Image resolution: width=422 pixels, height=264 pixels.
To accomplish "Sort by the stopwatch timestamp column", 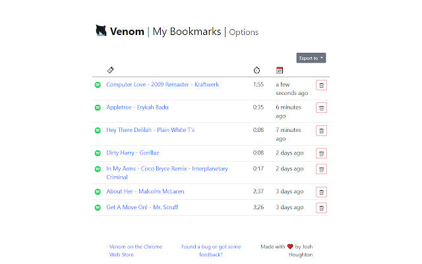I will [x=256, y=70].
